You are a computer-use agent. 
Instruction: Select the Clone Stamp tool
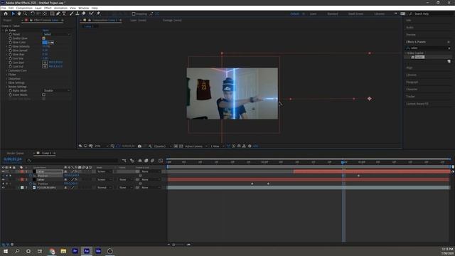coord(77,14)
